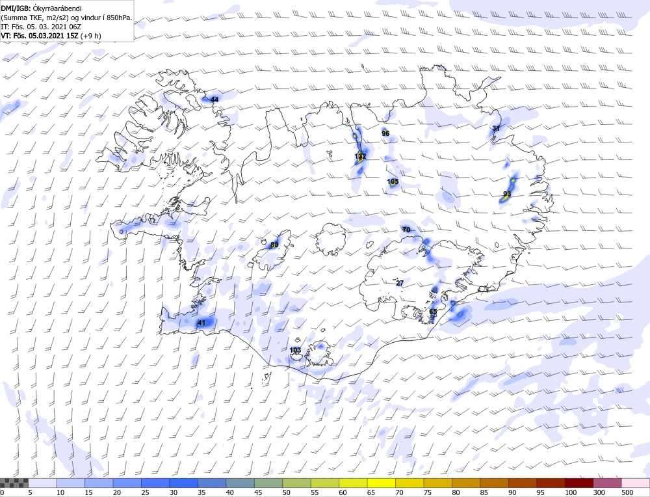This screenshot has width=650, height=497.
Task: Click the legend scale number 85
Action: coord(484,492)
